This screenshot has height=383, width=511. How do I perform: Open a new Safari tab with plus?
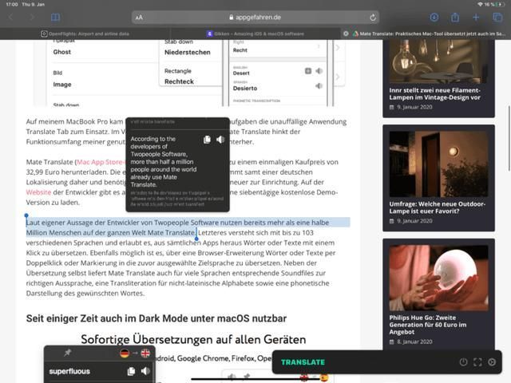coord(476,17)
